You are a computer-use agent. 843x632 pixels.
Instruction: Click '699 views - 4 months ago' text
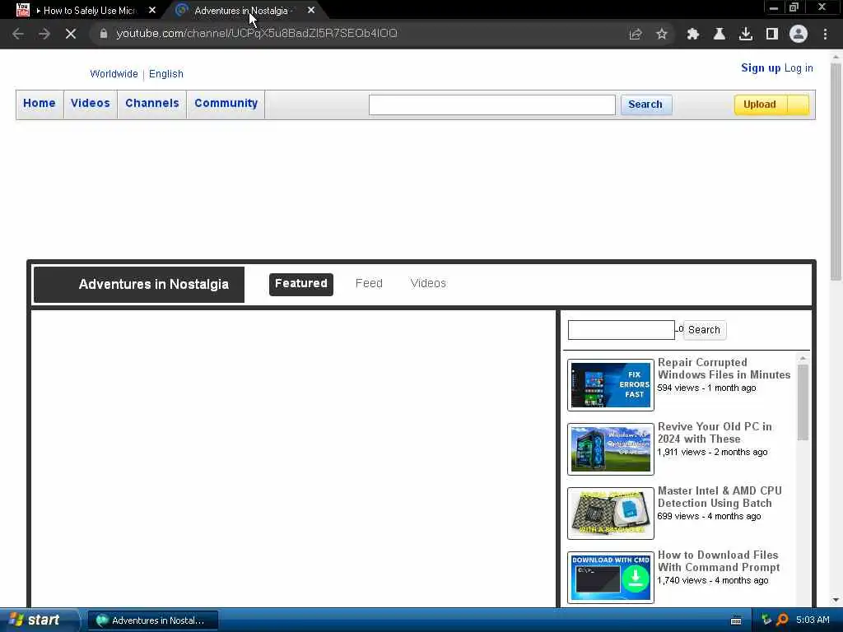pos(709,517)
